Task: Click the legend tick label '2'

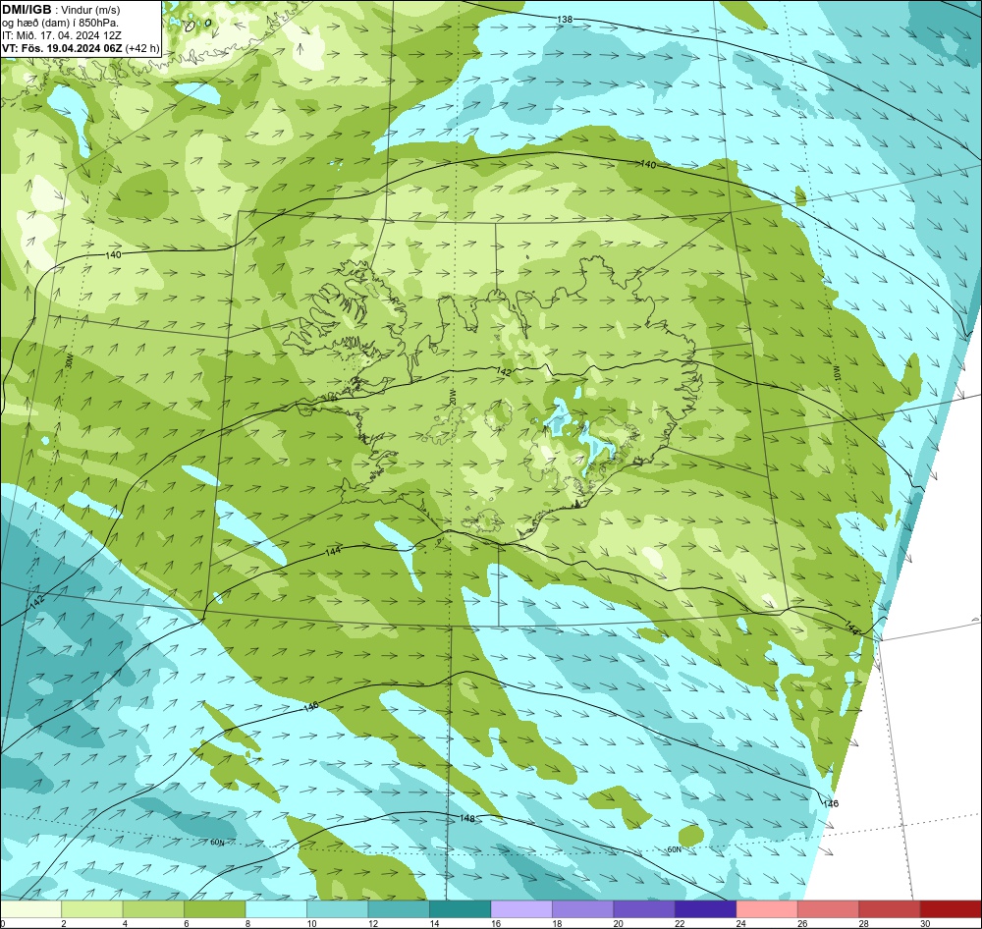Action: click(x=64, y=923)
